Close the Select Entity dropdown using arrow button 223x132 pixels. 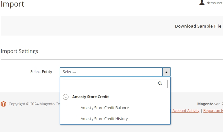pyautogui.click(x=166, y=72)
